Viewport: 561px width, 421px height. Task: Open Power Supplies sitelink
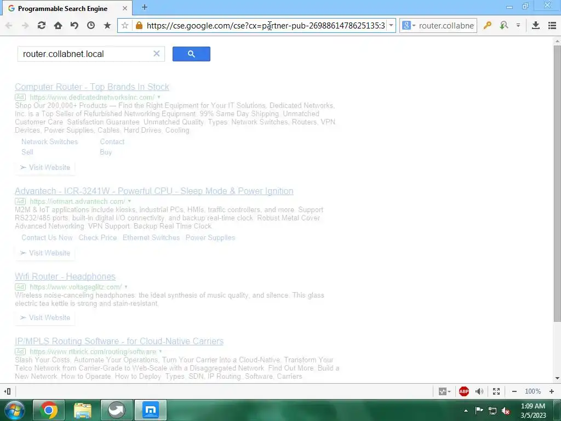[x=210, y=238]
